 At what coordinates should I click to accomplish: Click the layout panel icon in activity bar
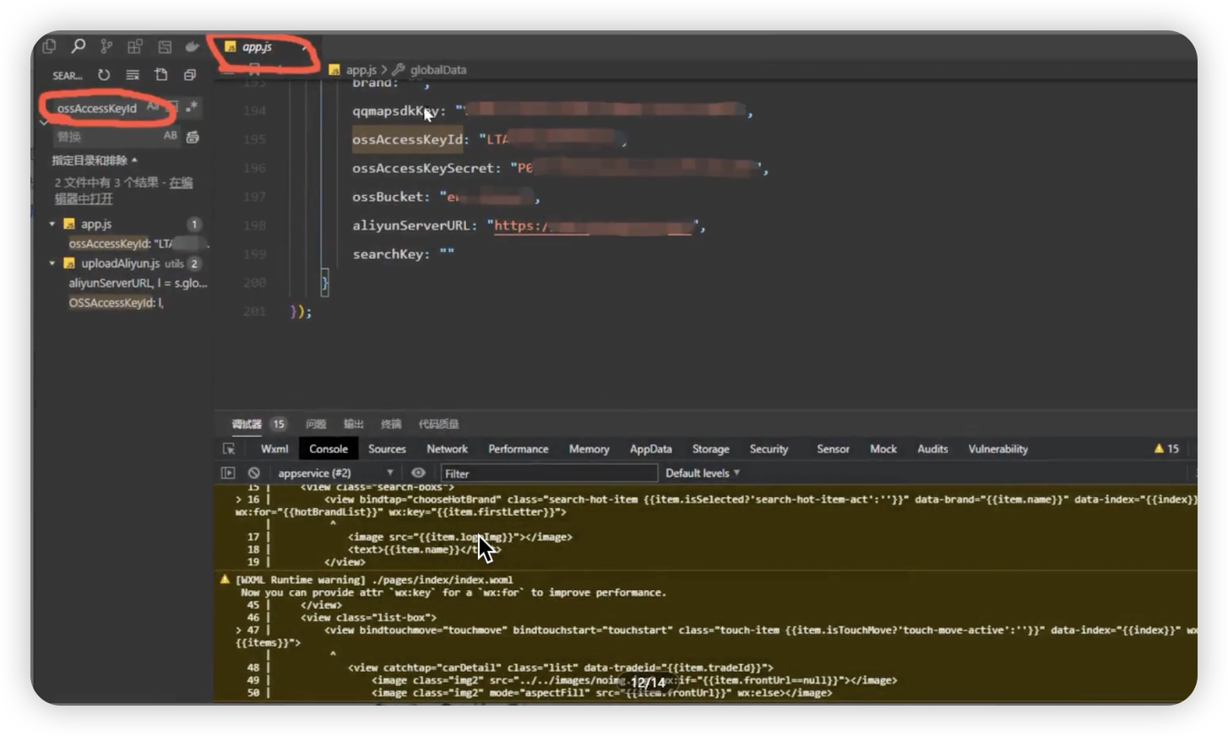pyautogui.click(x=165, y=46)
